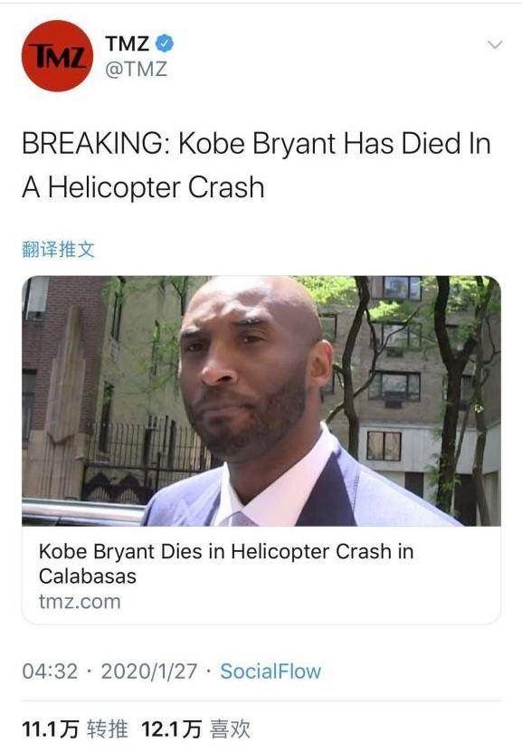The width and height of the screenshot is (522, 752).
Task: View the 喜欢 likes list
Action: (230, 729)
